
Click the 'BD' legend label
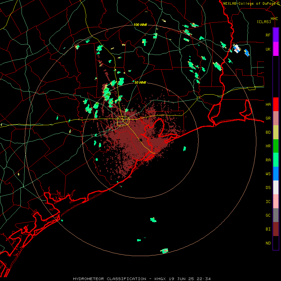pyautogui.click(x=268, y=132)
